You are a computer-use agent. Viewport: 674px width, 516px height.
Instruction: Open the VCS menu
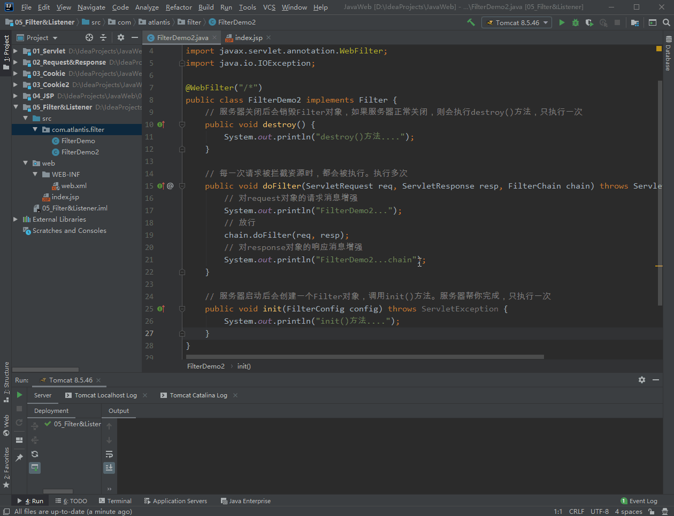(269, 7)
